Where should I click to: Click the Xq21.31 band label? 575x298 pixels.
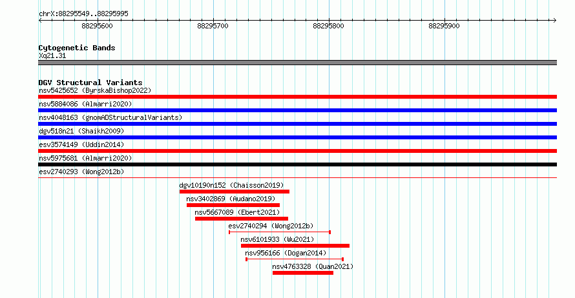52,55
